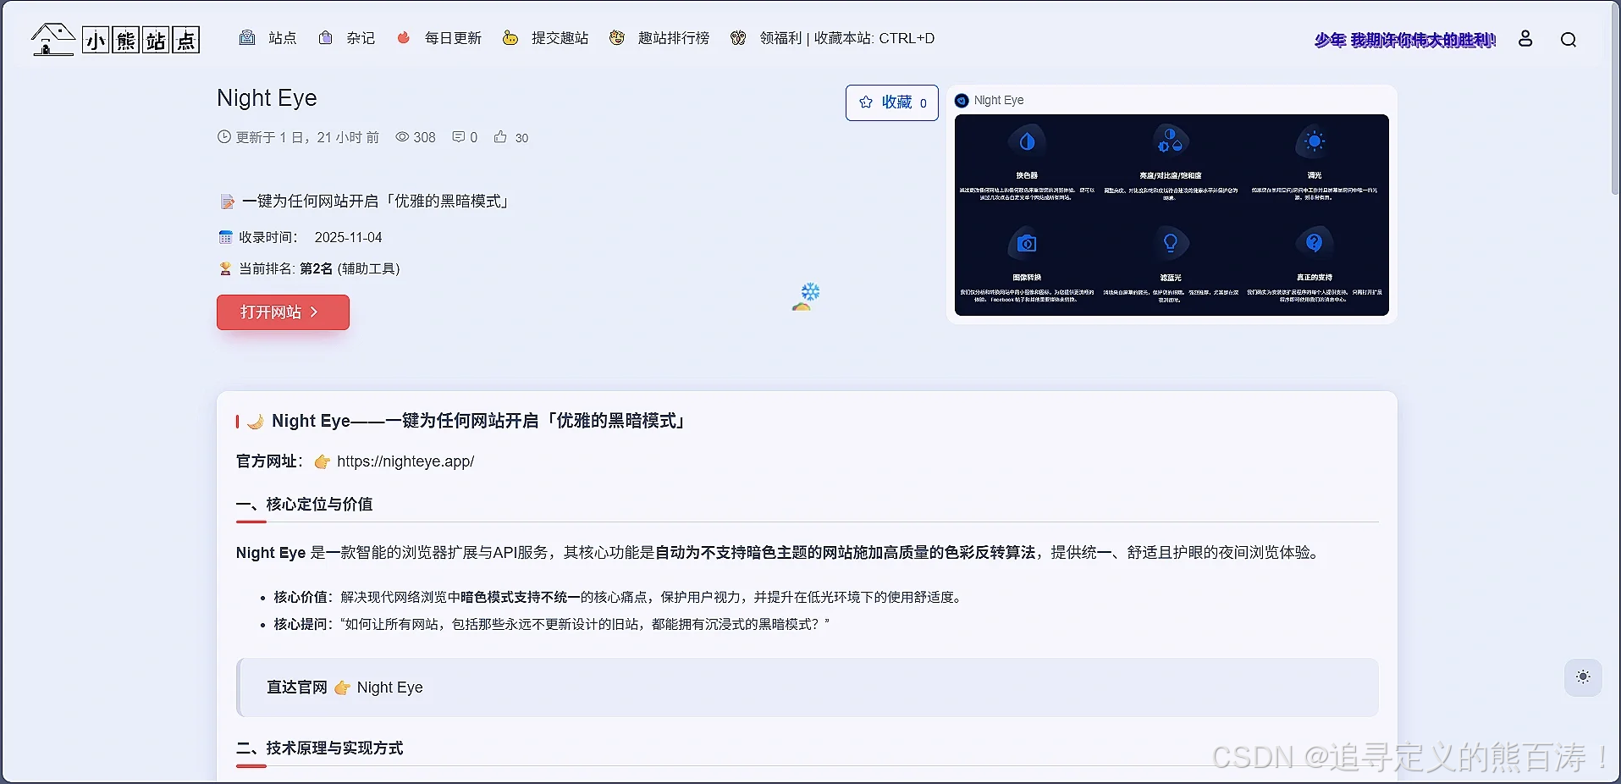The width and height of the screenshot is (1621, 784).
Task: Click the 站点 nav icon
Action: pyautogui.click(x=247, y=38)
